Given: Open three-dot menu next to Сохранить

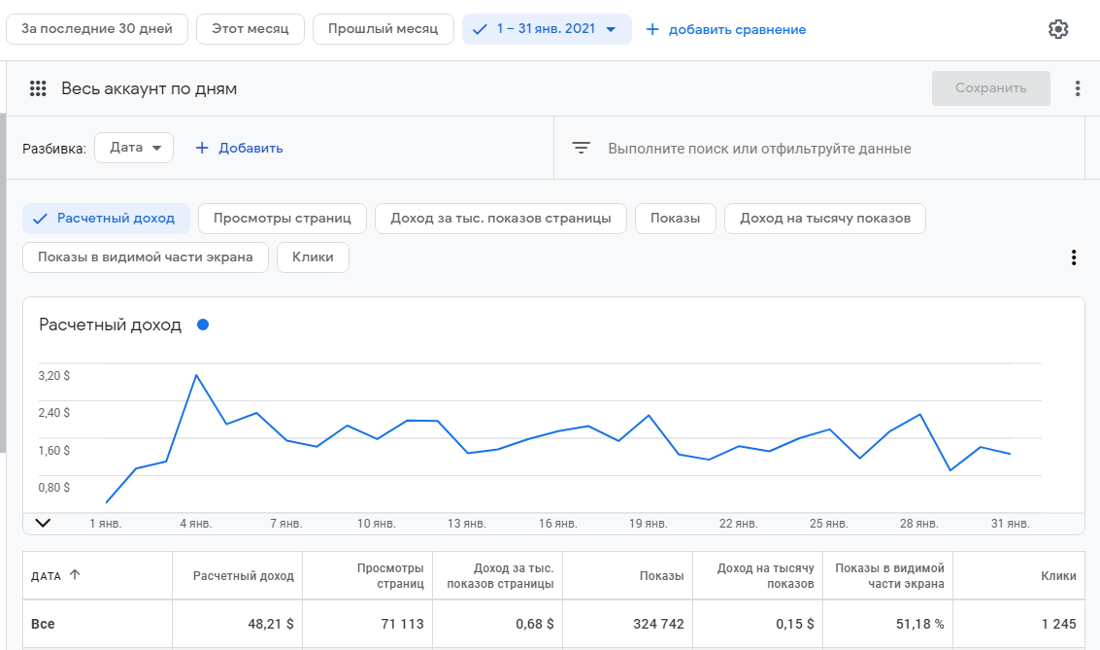Looking at the screenshot, I should click(x=1078, y=88).
